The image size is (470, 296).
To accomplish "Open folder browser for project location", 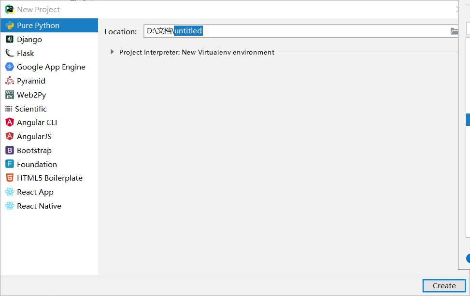I will point(454,31).
